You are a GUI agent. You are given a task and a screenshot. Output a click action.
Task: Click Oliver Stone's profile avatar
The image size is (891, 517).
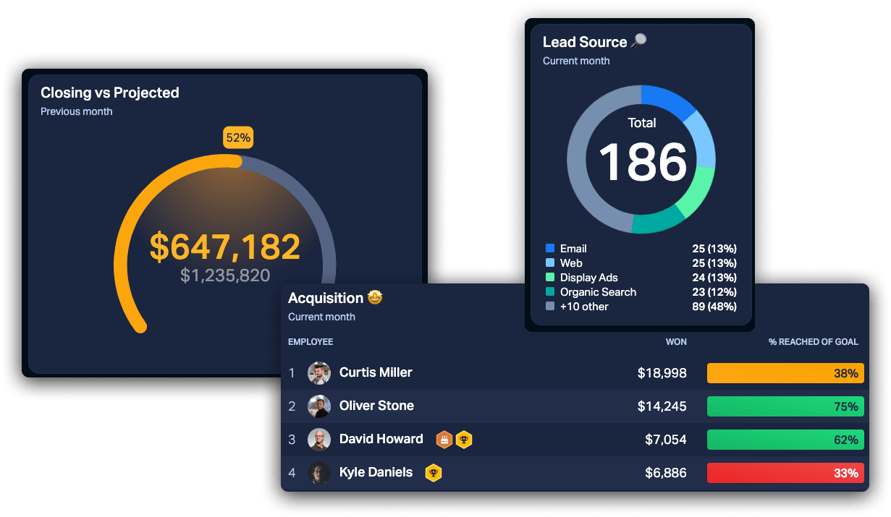tap(319, 406)
